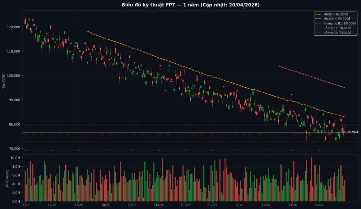Click the '76,700đ' current price label

pos(352,132)
